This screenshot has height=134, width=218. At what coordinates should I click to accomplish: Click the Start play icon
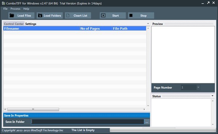click(x=103, y=15)
